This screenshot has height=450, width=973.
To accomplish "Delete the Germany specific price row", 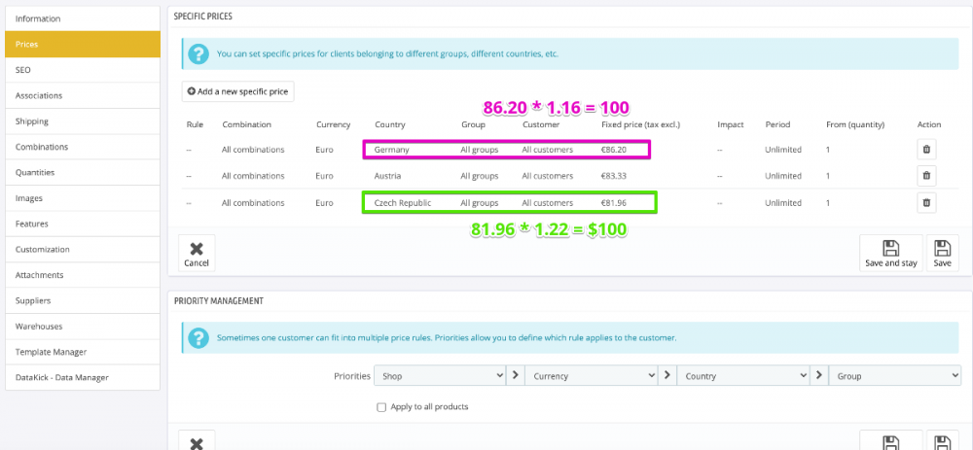I will [926, 150].
